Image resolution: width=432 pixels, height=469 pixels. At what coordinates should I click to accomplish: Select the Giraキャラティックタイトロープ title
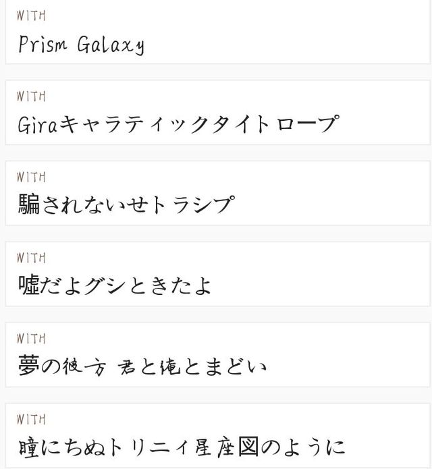179,124
